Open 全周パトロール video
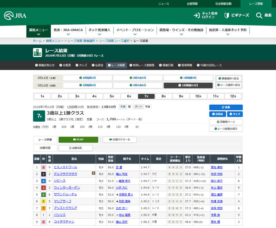276x228 pixels. (x=119, y=140)
